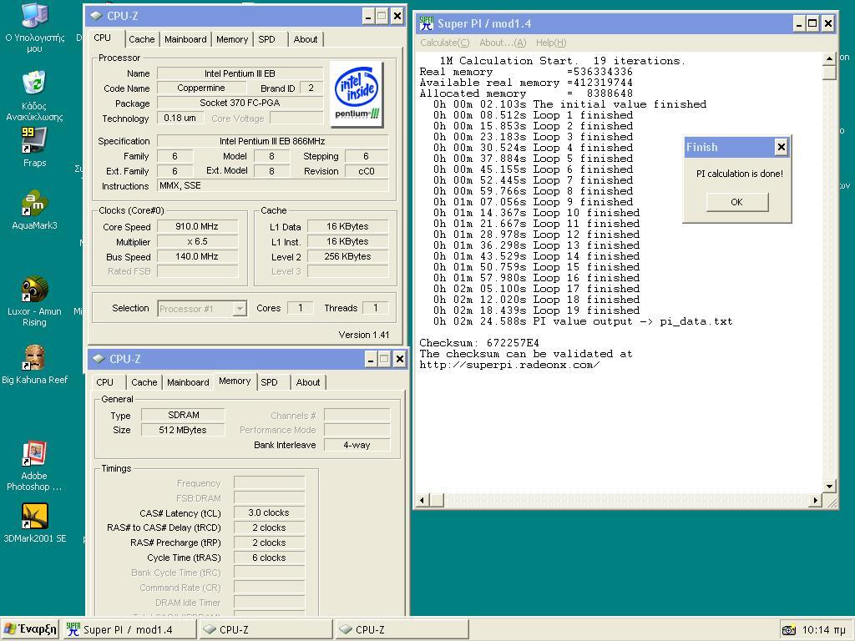The width and height of the screenshot is (855, 641).
Task: Open the Start menu button
Action: (30, 629)
